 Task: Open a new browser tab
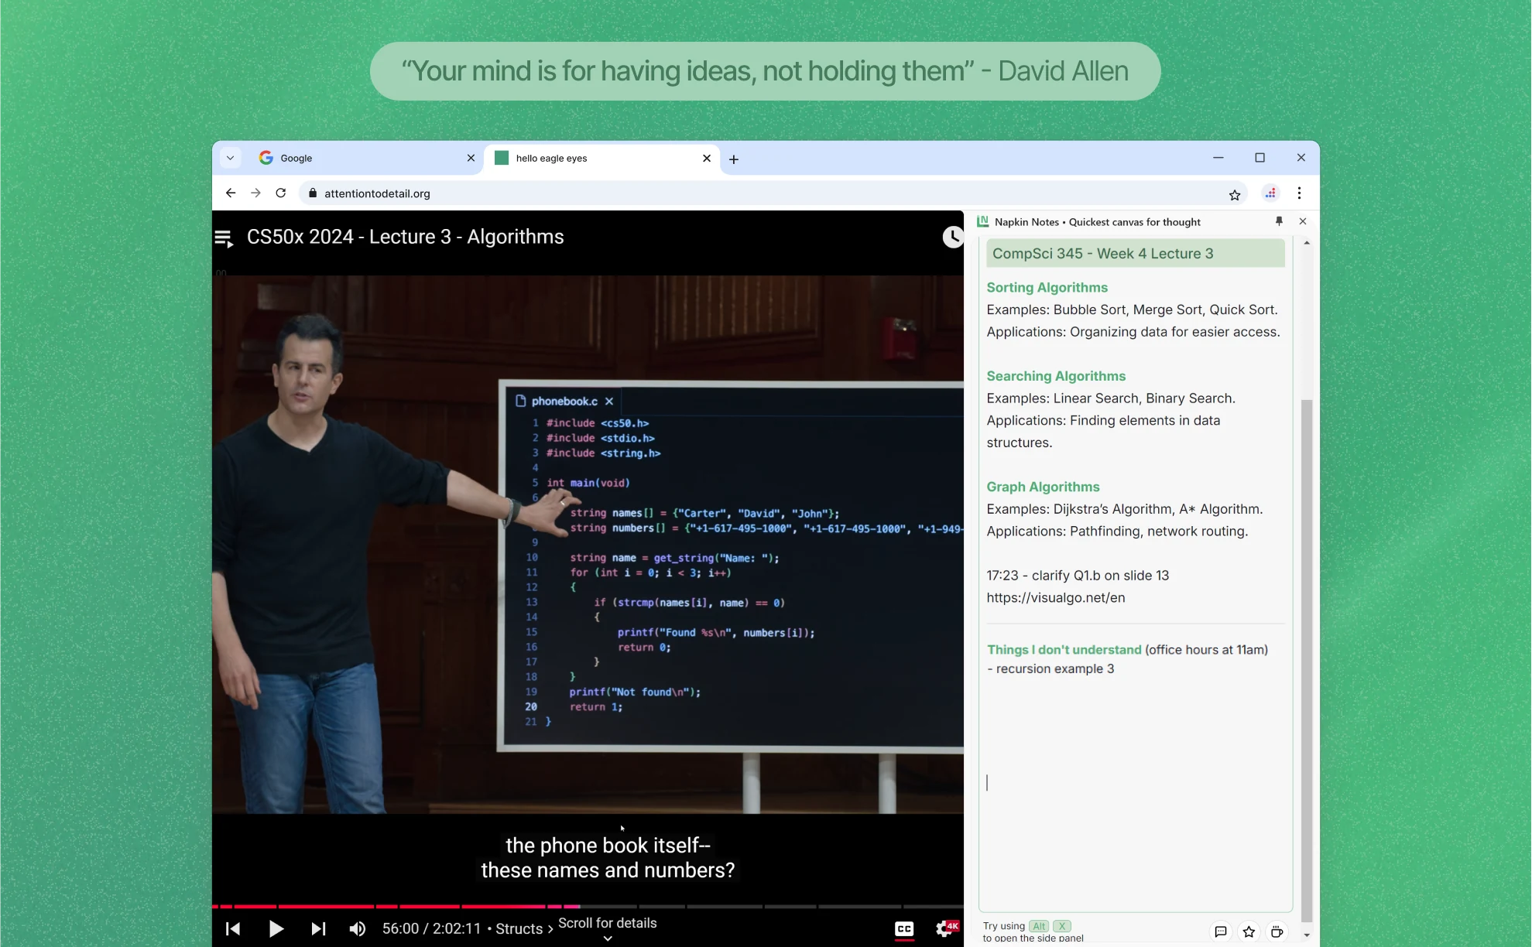[x=734, y=159]
